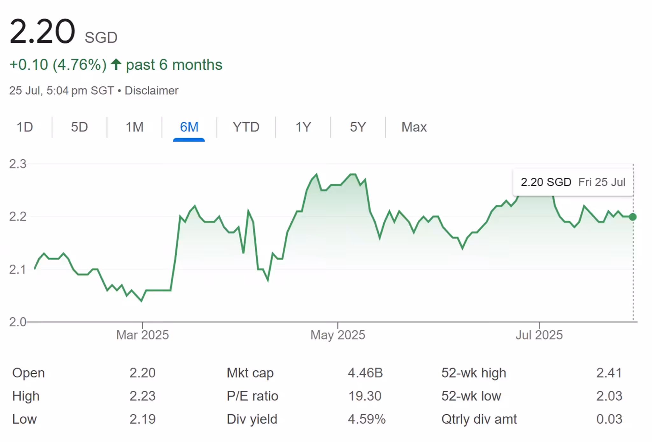Viewport: 652px width, 442px height.
Task: Click the Mar 2025 axis marker
Action: (x=142, y=335)
